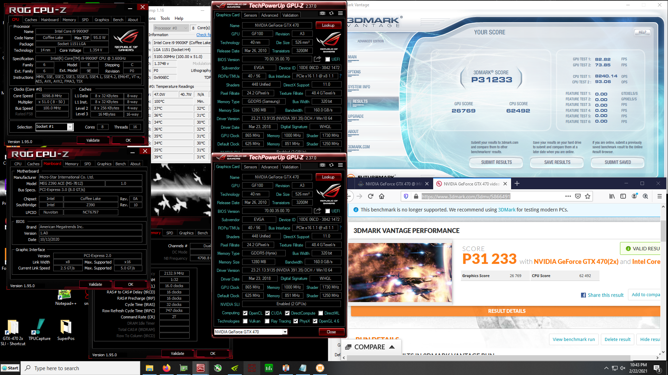Image resolution: width=668 pixels, height=375 pixels.
Task: Open the hamburger menu in the bottom GPU-Z window
Action: coord(340,165)
